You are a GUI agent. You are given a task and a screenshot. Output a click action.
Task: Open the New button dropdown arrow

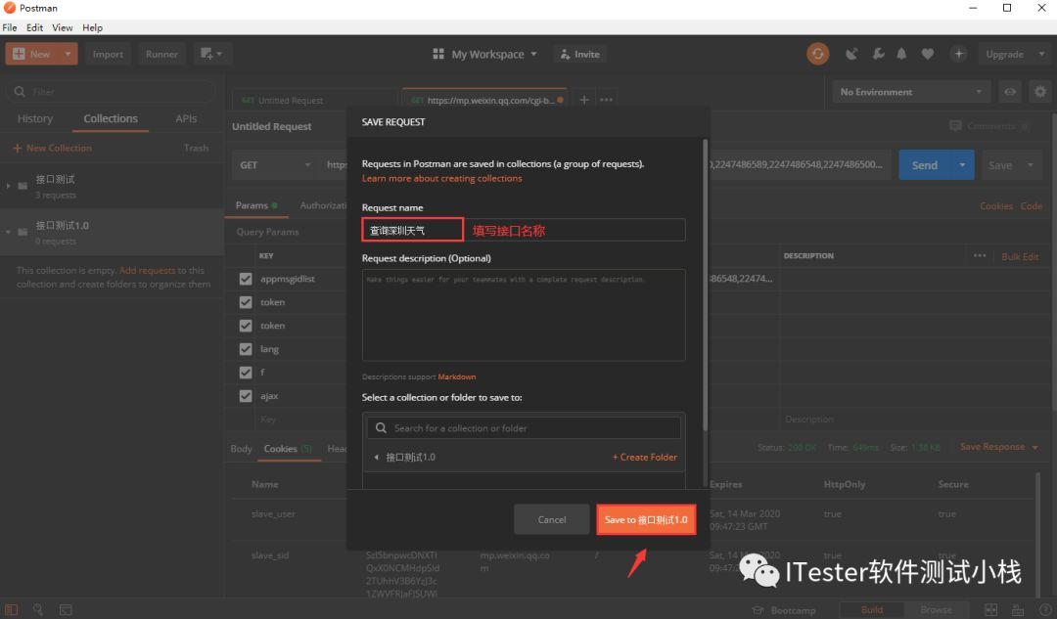tap(69, 54)
